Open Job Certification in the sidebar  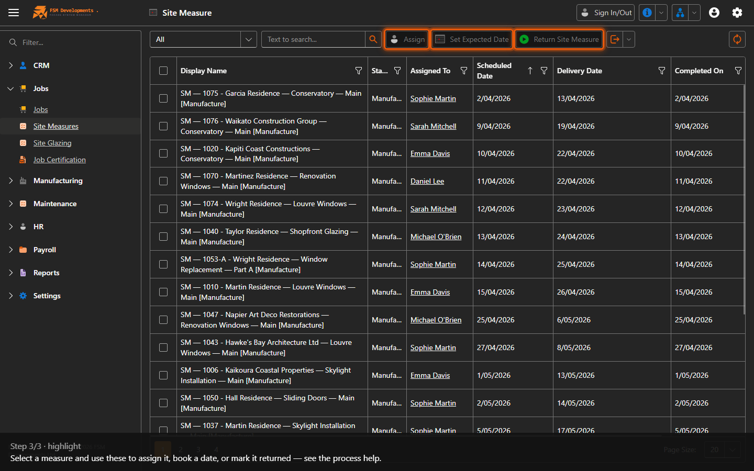tap(60, 160)
